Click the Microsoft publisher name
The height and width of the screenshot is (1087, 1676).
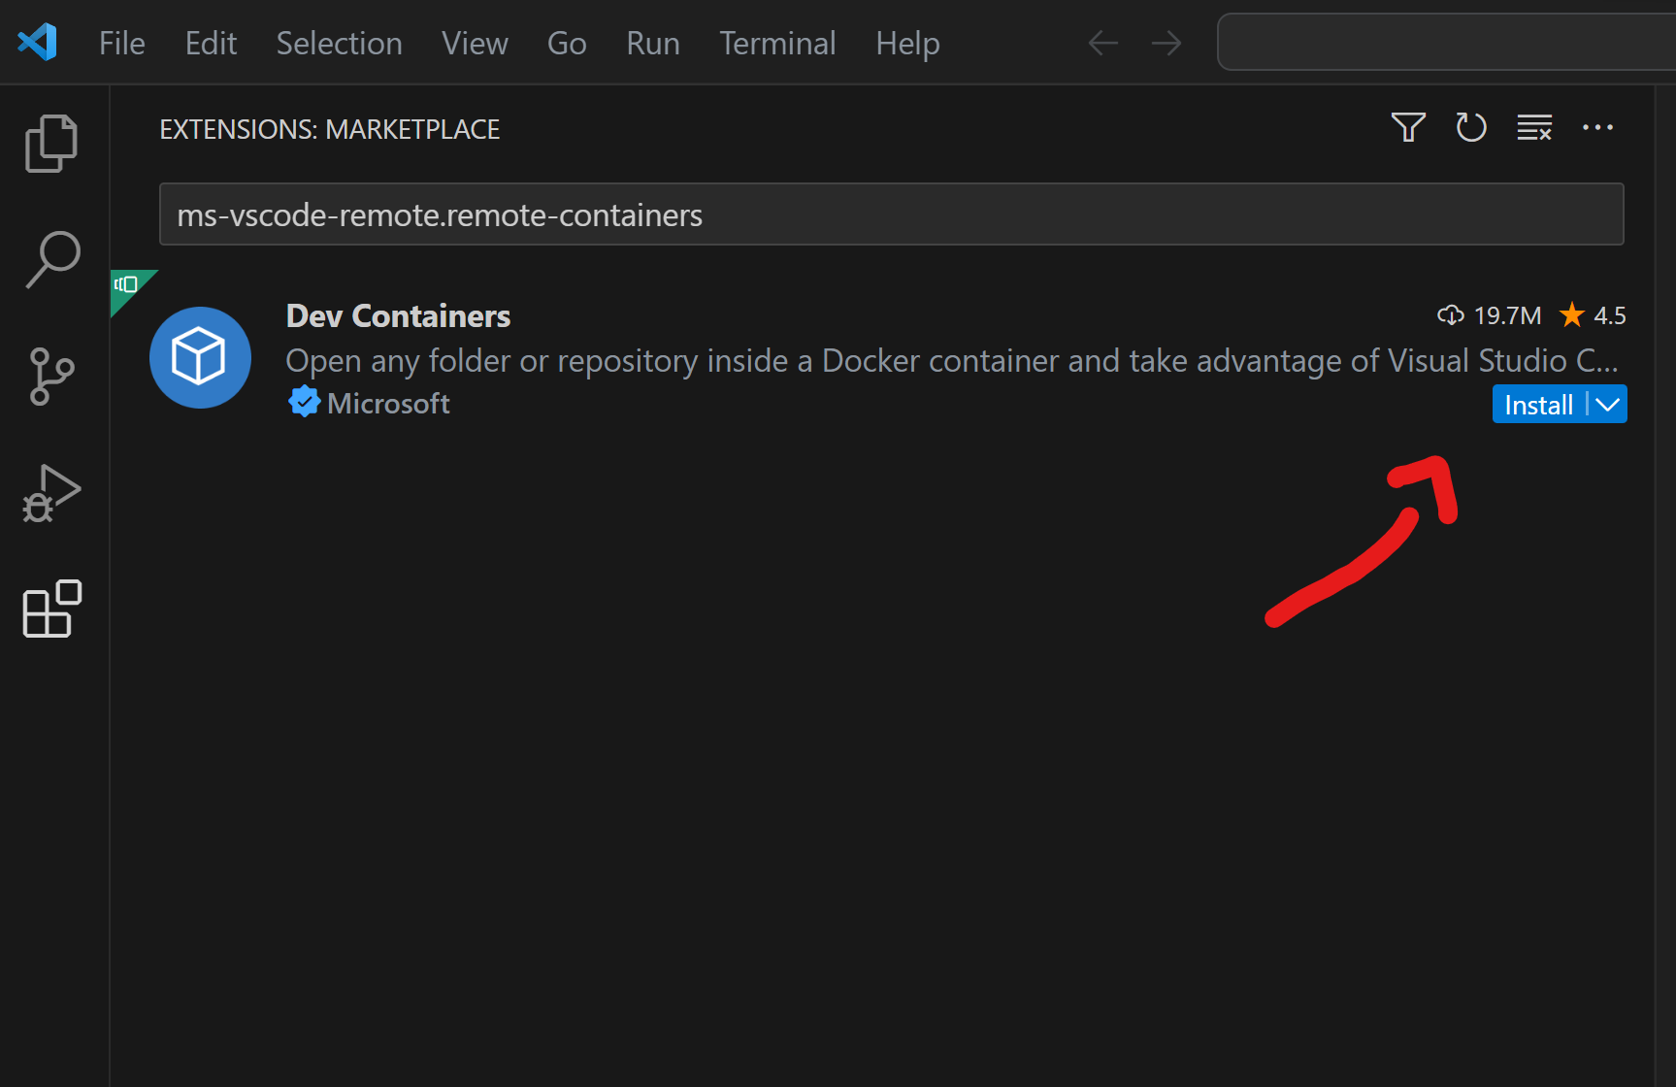coord(388,403)
